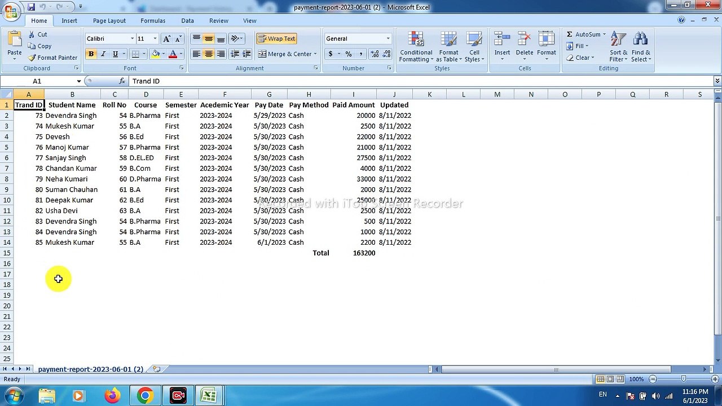Toggle Middle Align vertical alignment
This screenshot has width=722, height=406.
point(209,39)
